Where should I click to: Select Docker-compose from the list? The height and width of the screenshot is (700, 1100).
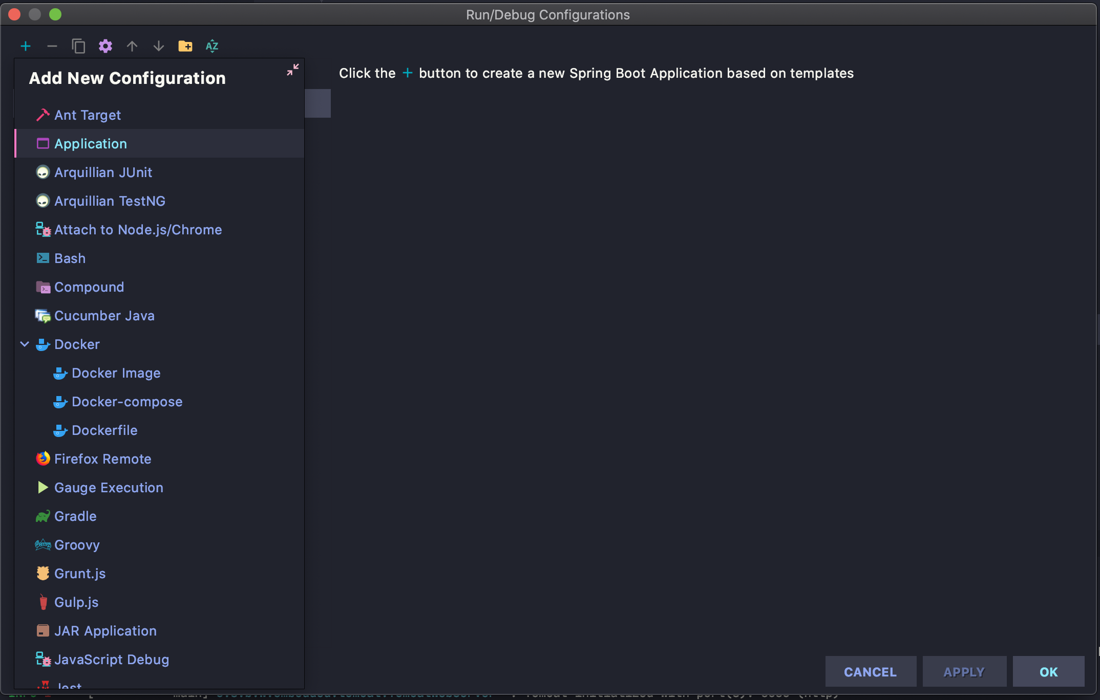pyautogui.click(x=127, y=402)
